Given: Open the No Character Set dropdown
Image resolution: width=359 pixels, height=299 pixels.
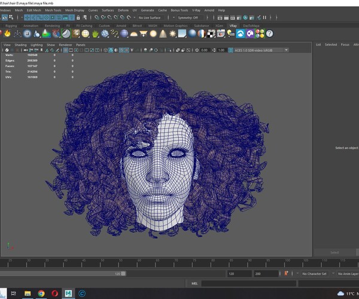Looking at the screenshot, I should pyautogui.click(x=314, y=274).
